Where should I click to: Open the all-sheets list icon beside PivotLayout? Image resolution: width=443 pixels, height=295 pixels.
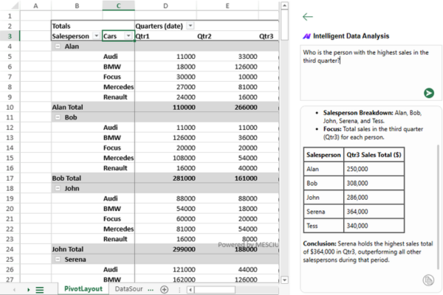40,290
